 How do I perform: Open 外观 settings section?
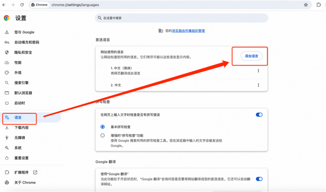[x=18, y=73]
